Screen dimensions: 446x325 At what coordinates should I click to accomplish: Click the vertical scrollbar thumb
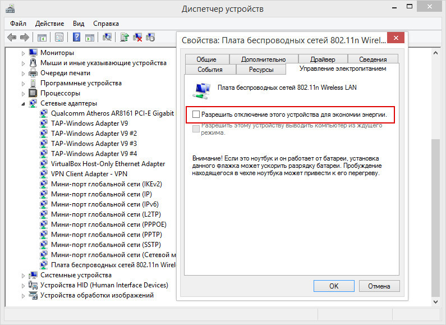pyautogui.click(x=435, y=217)
